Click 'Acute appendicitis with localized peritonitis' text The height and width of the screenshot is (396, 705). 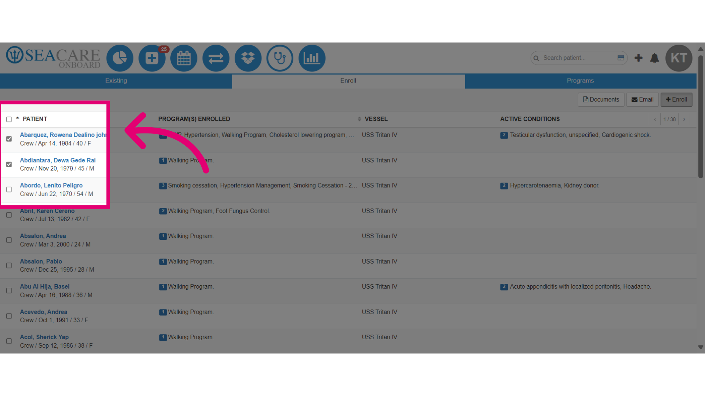(565, 287)
